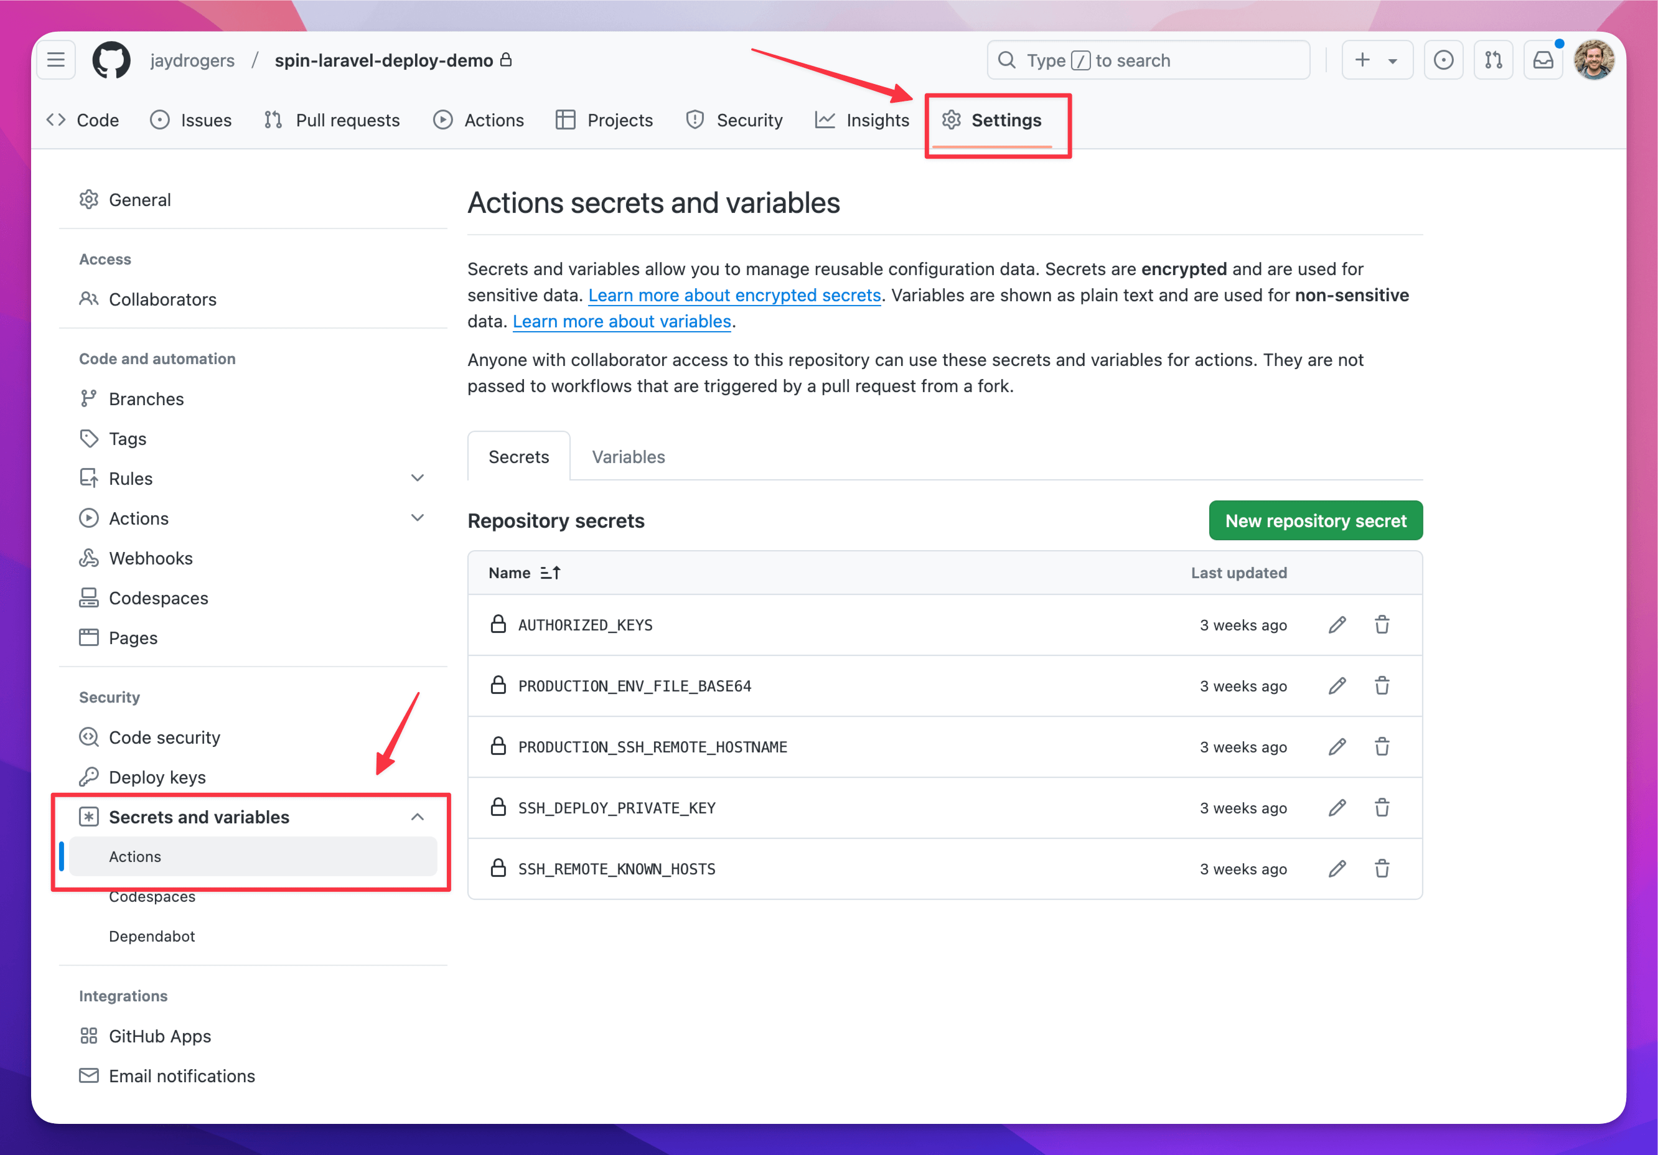The image size is (1658, 1155).
Task: Open the user profile avatar menu
Action: (1594, 60)
